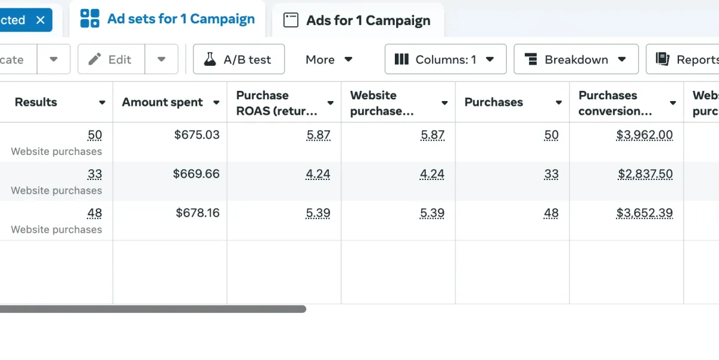Open Amount spent column menu arrow
Viewport: 719px width, 360px height.
pyautogui.click(x=216, y=103)
